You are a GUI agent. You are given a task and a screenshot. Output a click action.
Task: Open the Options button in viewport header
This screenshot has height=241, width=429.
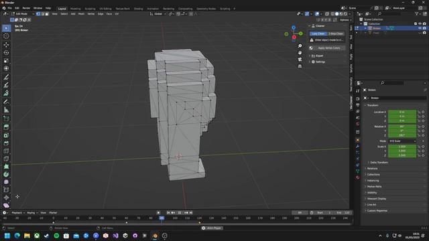click(x=345, y=19)
